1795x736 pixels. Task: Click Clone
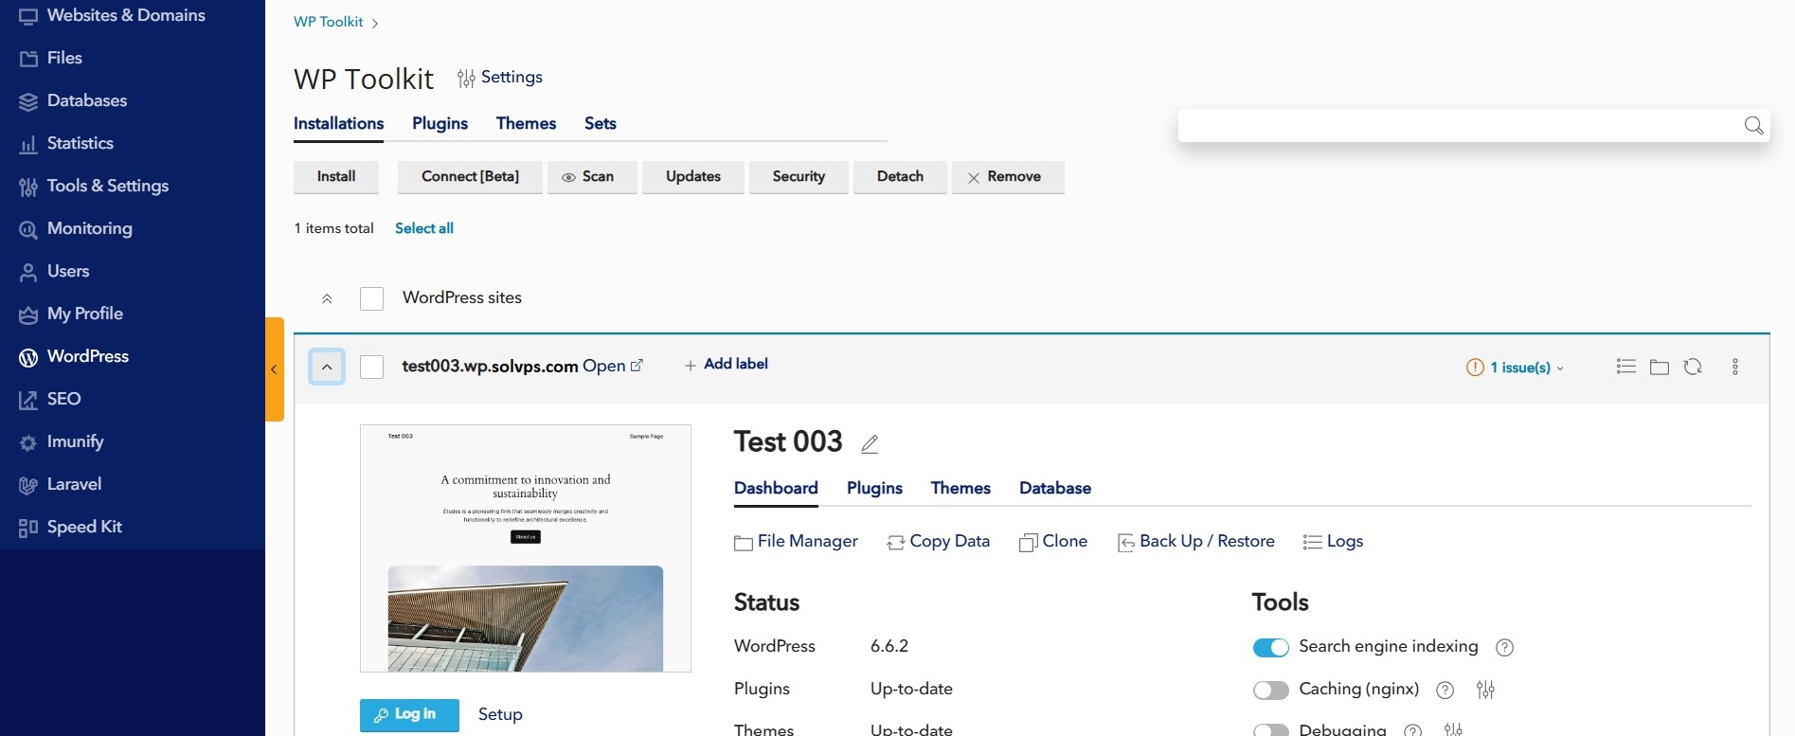point(1053,542)
